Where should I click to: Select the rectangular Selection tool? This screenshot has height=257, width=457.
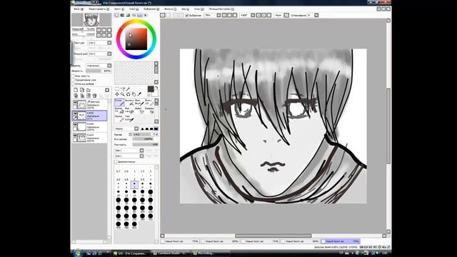coord(117,89)
